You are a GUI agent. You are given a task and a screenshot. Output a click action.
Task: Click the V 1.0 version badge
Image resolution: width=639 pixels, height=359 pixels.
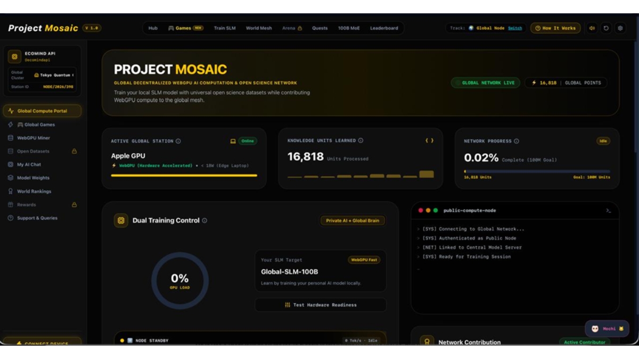pyautogui.click(x=92, y=28)
